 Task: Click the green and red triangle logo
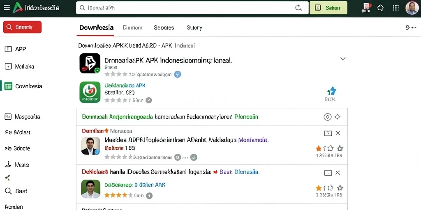tap(17, 8)
